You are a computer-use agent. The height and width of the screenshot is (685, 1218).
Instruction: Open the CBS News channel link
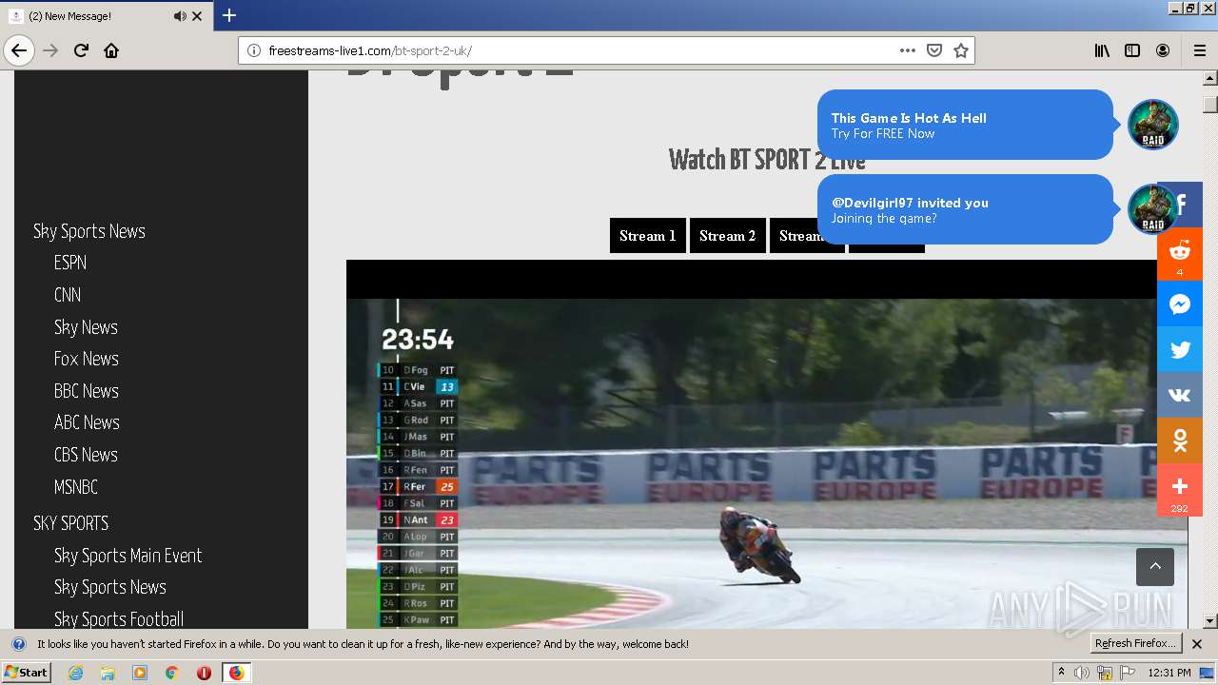86,455
